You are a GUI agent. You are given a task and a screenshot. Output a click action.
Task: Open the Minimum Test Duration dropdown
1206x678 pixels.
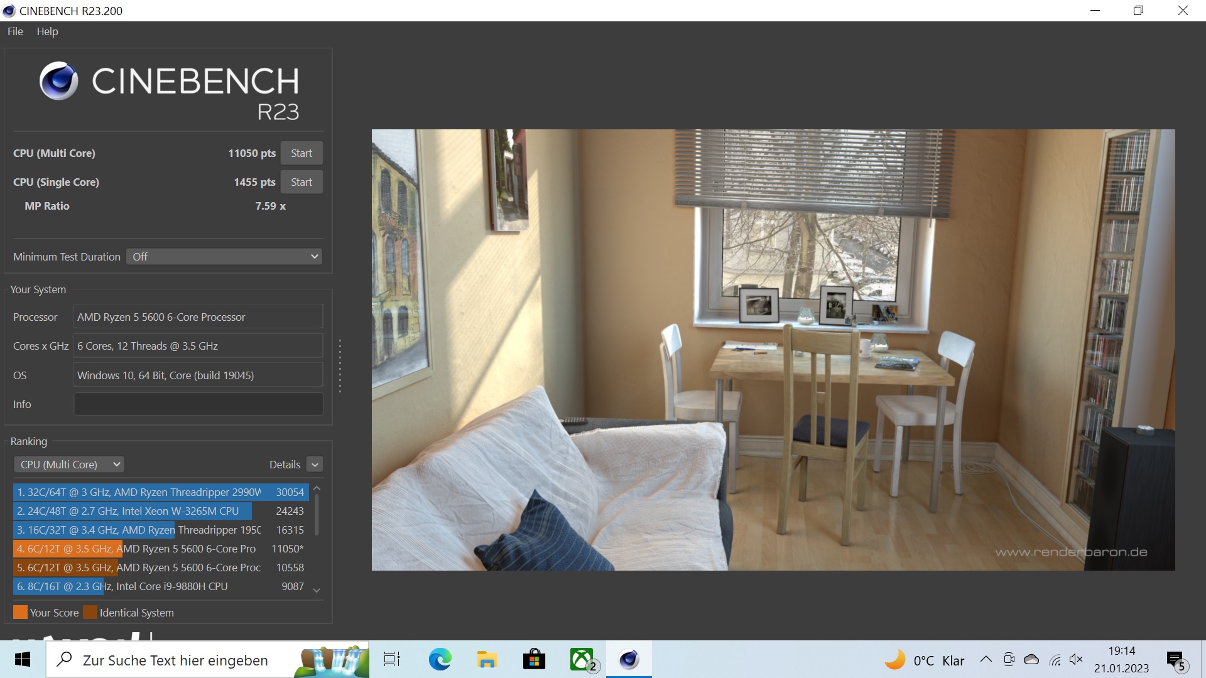[224, 257]
